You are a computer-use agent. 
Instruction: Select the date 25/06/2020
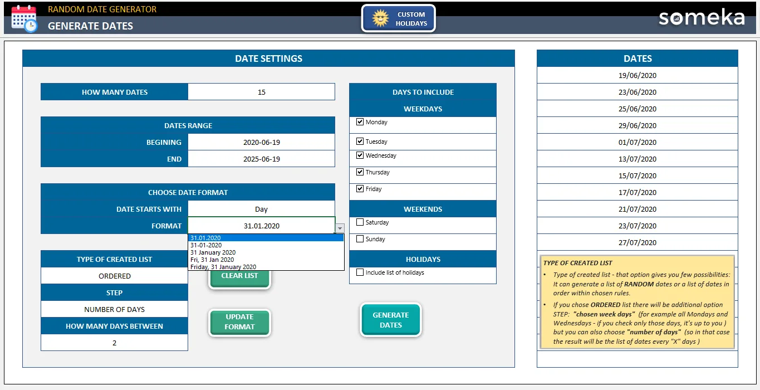coord(638,109)
